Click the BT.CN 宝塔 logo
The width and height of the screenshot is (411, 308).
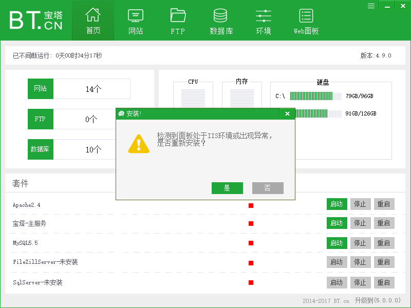point(36,20)
